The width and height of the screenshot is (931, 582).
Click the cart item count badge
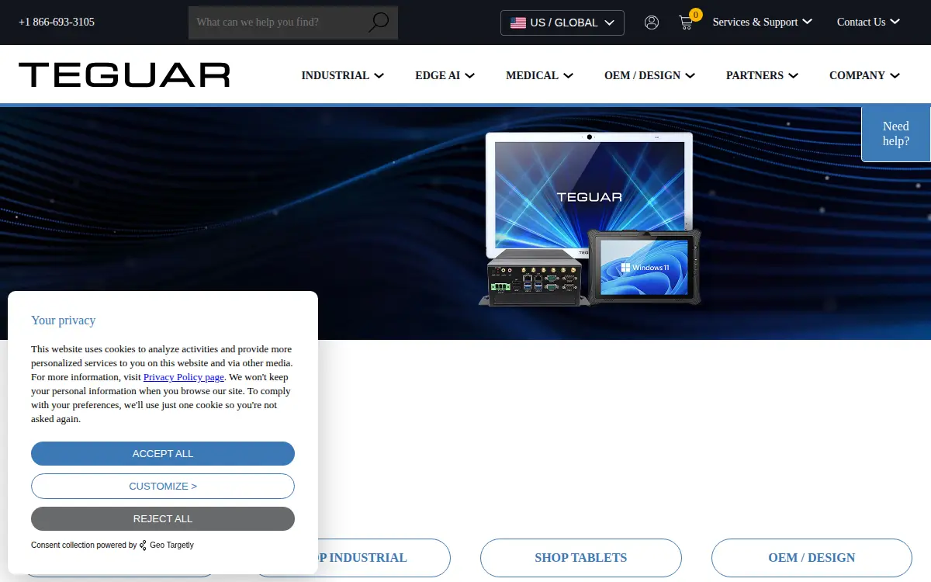pyautogui.click(x=695, y=15)
